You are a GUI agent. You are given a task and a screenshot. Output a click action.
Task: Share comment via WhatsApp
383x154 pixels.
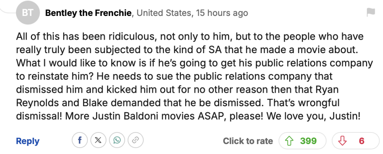point(117,141)
